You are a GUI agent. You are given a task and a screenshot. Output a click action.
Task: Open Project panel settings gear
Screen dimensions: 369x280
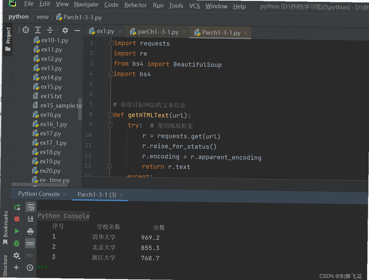65,30
